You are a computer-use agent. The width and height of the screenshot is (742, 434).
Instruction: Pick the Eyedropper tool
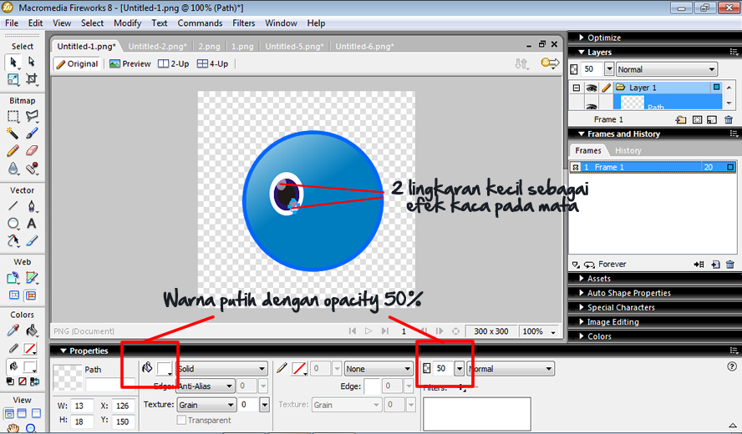(x=13, y=331)
